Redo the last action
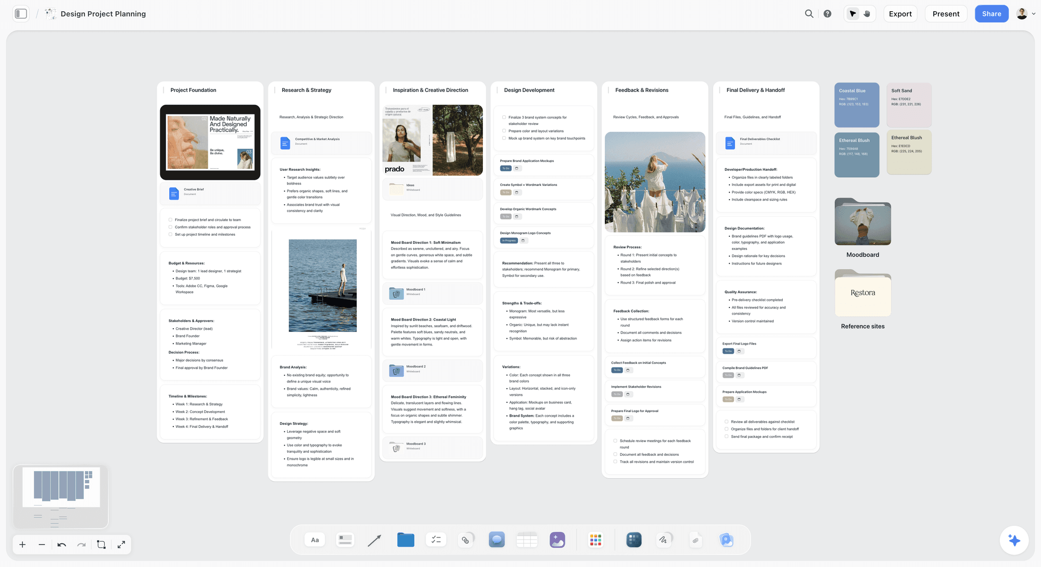Viewport: 1041px width, 567px height. click(81, 545)
